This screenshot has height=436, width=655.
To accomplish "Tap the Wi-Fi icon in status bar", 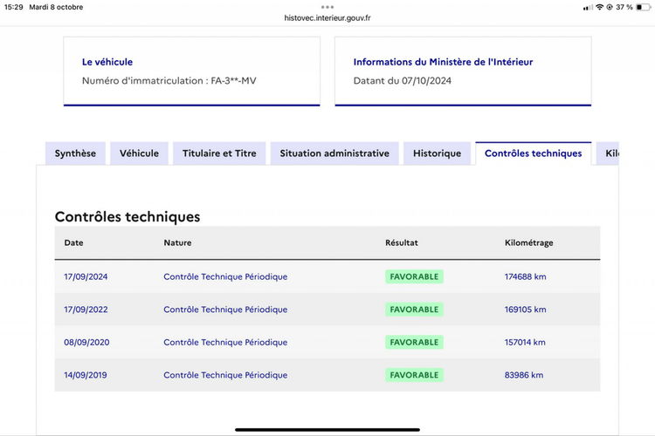I will point(600,7).
